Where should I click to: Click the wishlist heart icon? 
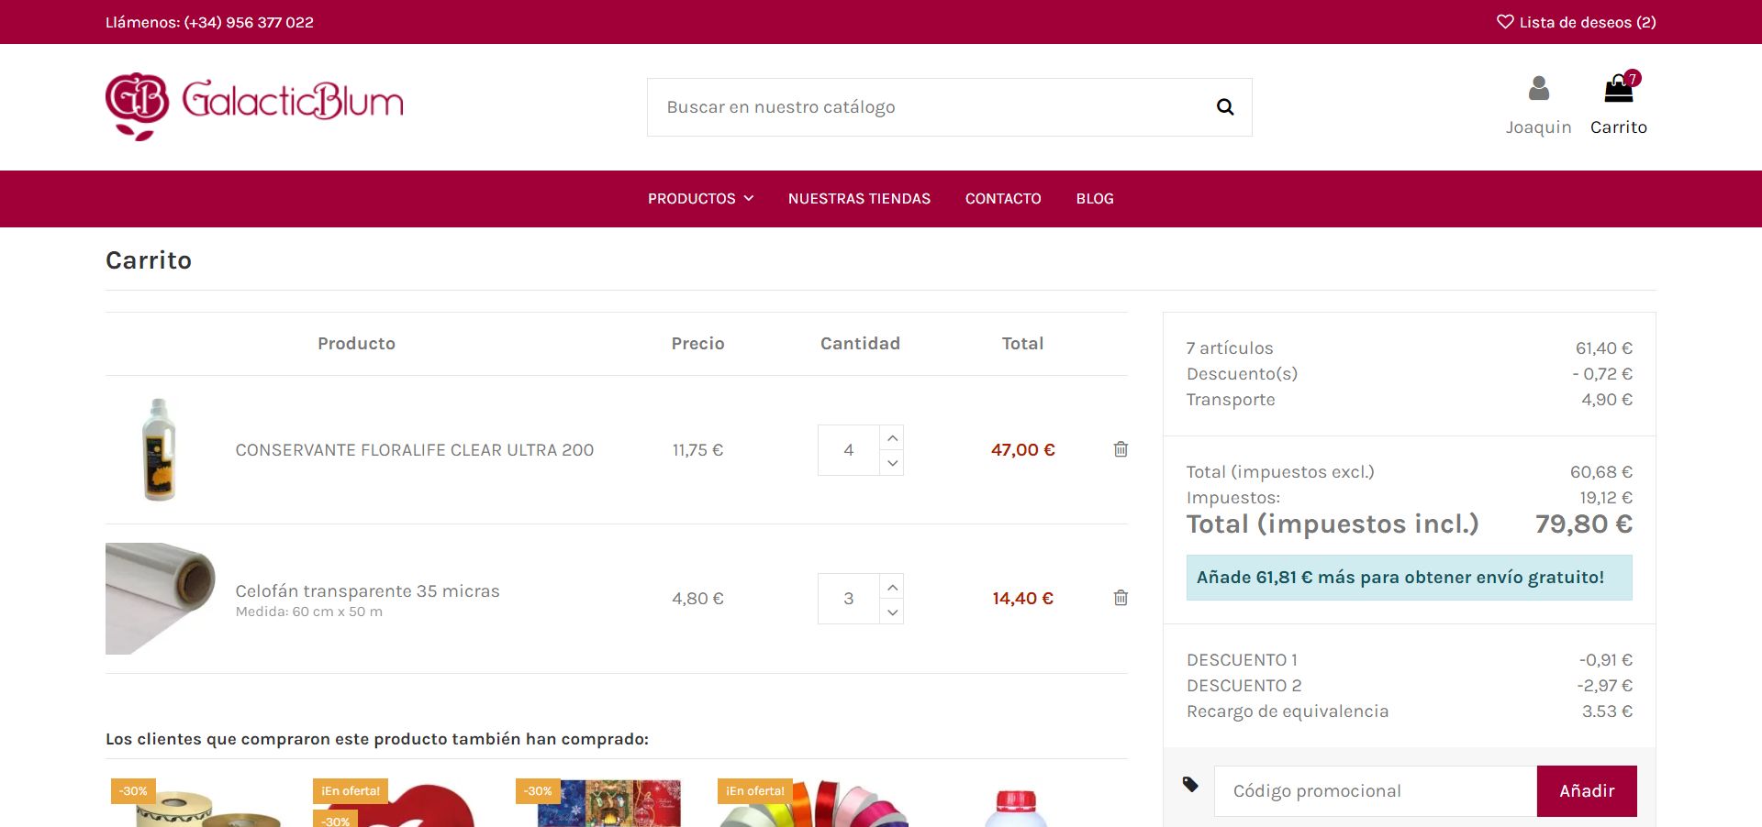[1505, 21]
